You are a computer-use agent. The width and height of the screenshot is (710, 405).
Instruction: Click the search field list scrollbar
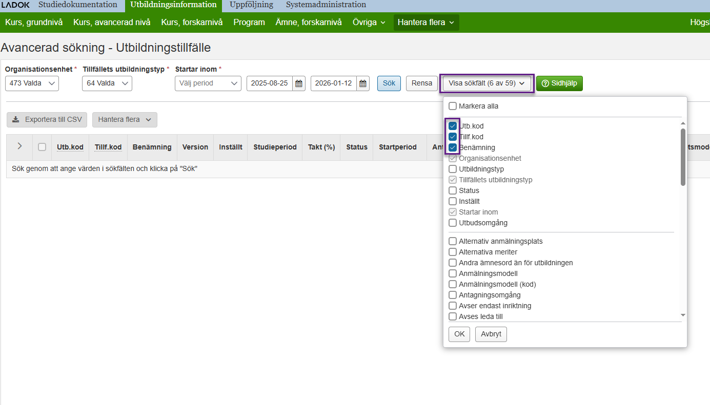pyautogui.click(x=683, y=157)
